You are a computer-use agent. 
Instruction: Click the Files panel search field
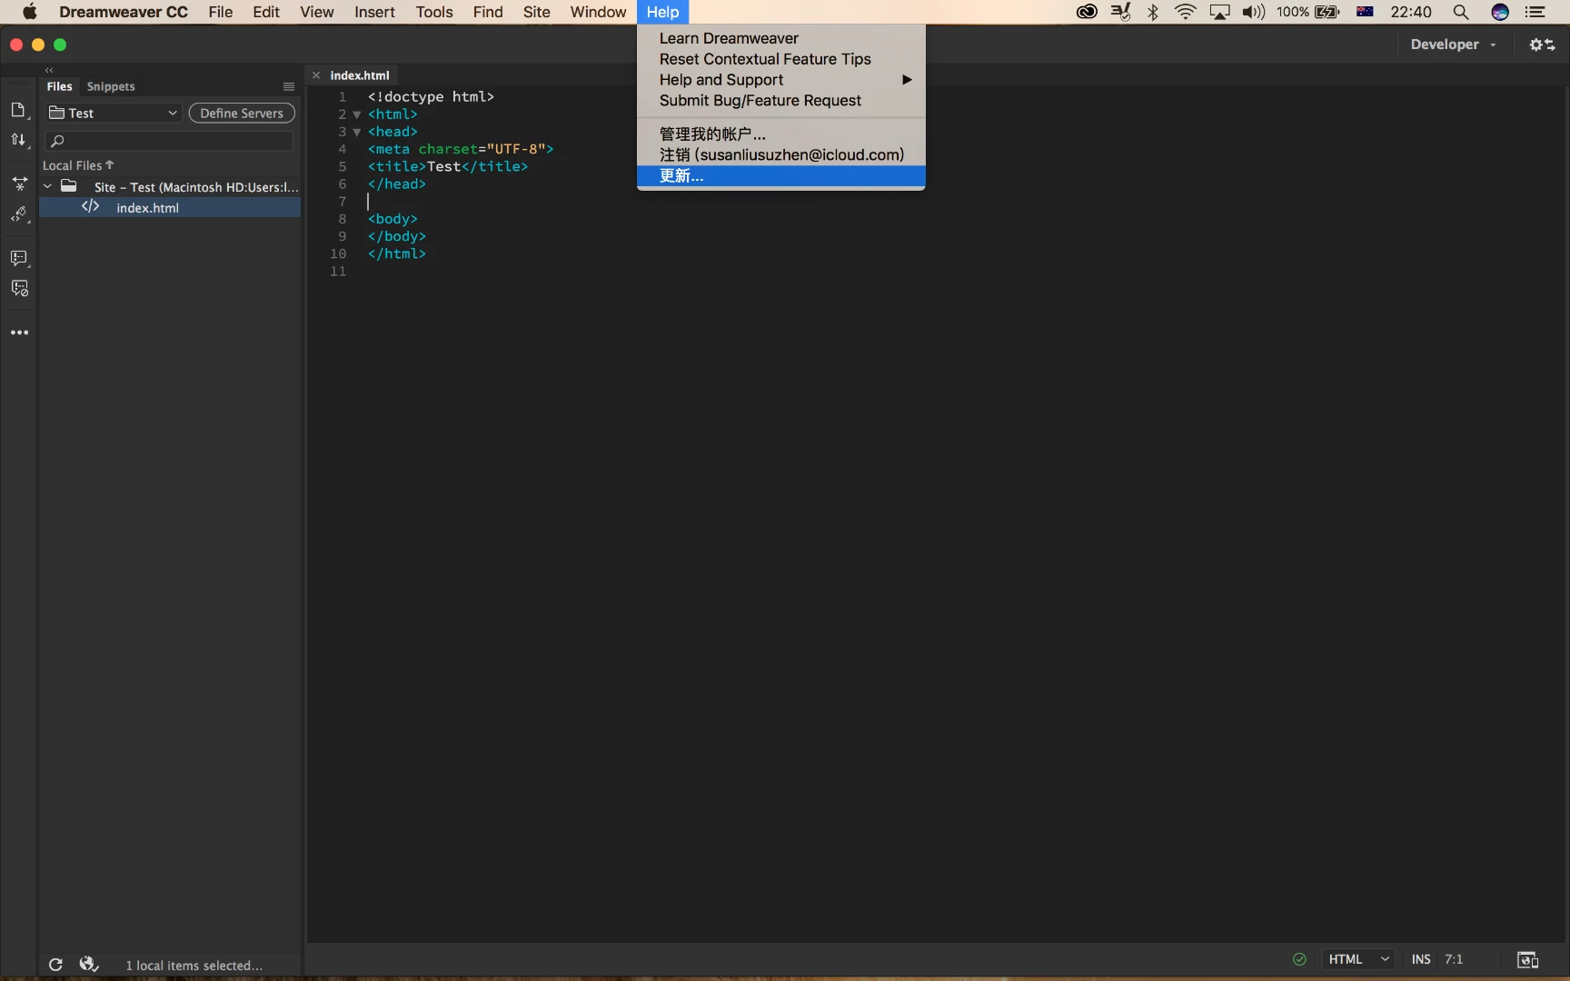point(171,141)
